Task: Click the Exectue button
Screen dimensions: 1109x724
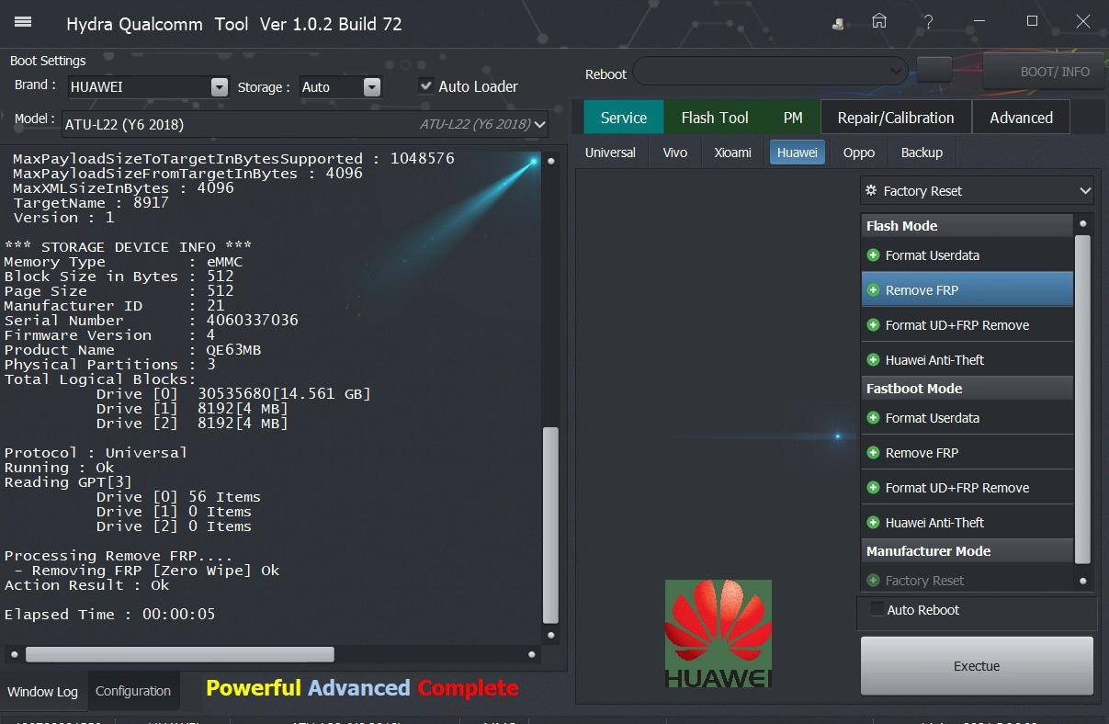Action: coord(977,666)
